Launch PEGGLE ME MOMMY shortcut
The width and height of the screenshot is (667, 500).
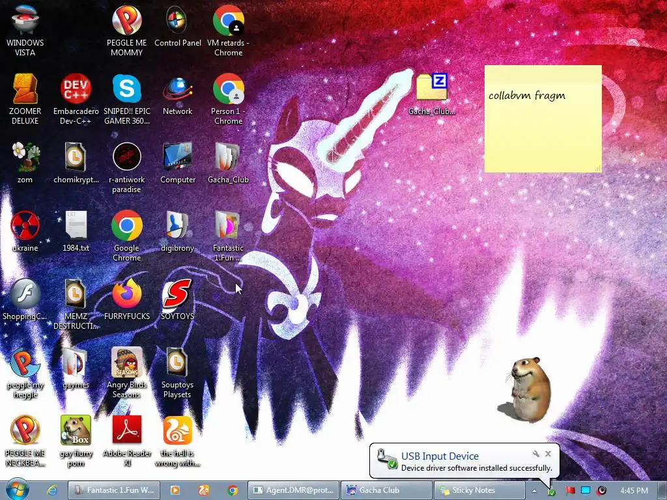point(127,30)
